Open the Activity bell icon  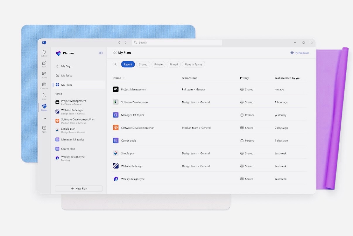pos(44,52)
